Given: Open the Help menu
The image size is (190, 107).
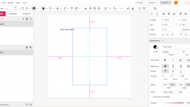Looking at the screenshot, I should click(x=25, y=3).
